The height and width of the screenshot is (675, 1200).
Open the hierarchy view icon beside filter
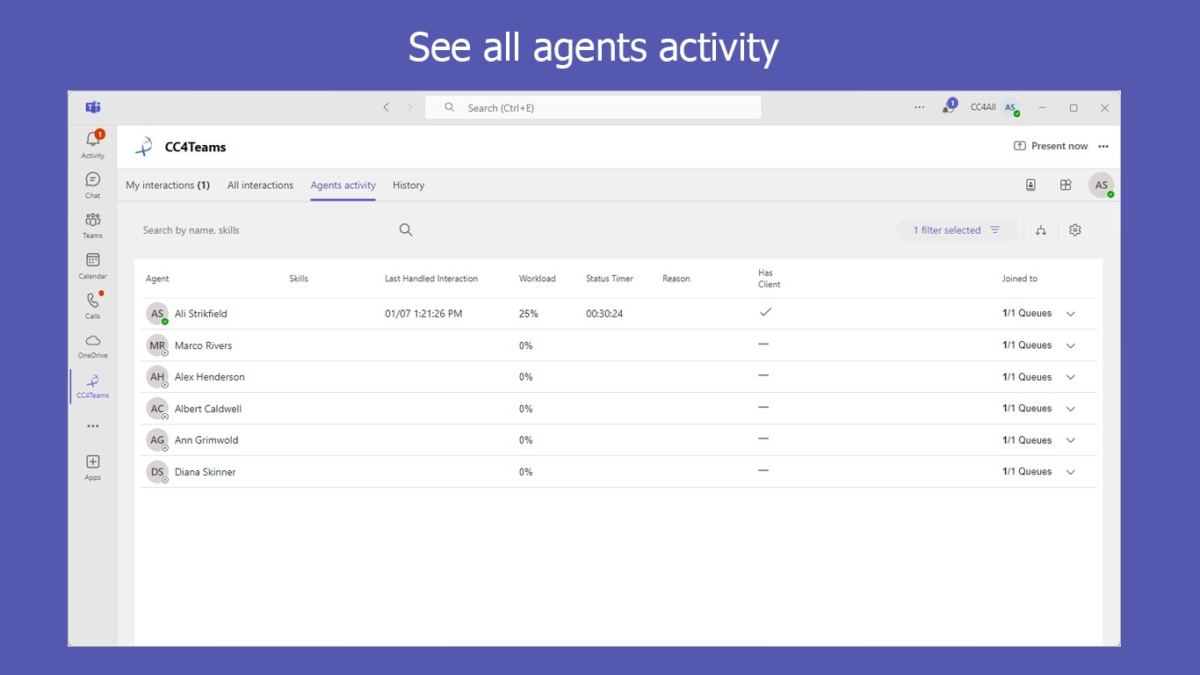coord(1041,230)
